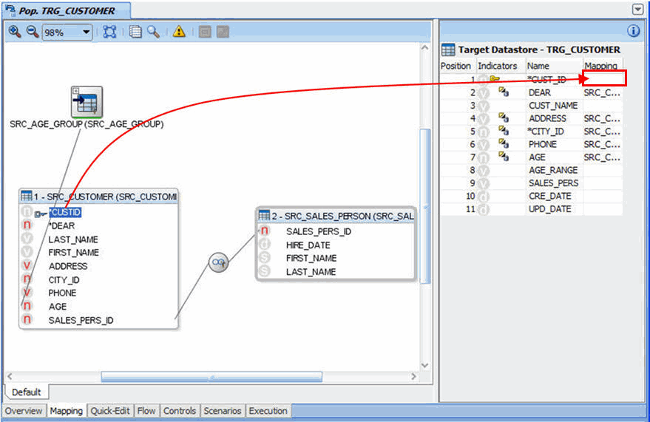
Task: Select SALES_PERS_ID column in SRC_CUSTOMER
Action: click(x=81, y=320)
